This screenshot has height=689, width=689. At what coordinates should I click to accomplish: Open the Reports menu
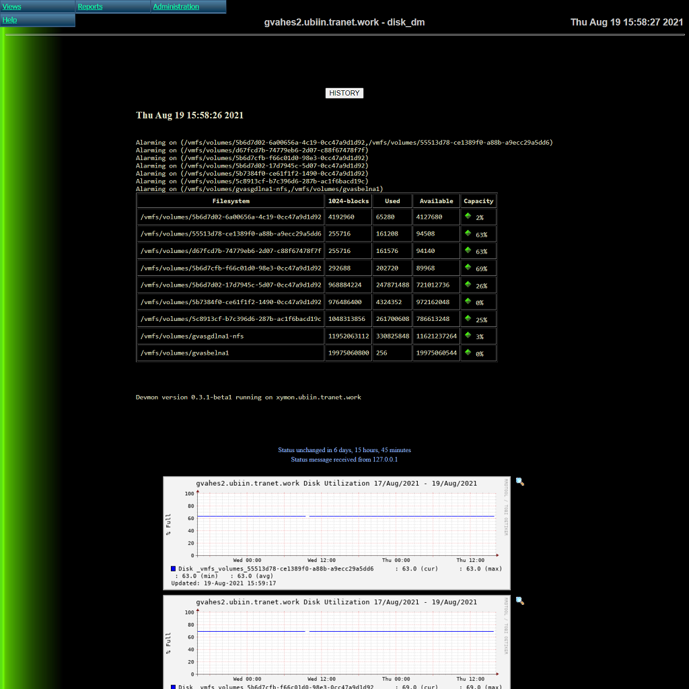90,7
